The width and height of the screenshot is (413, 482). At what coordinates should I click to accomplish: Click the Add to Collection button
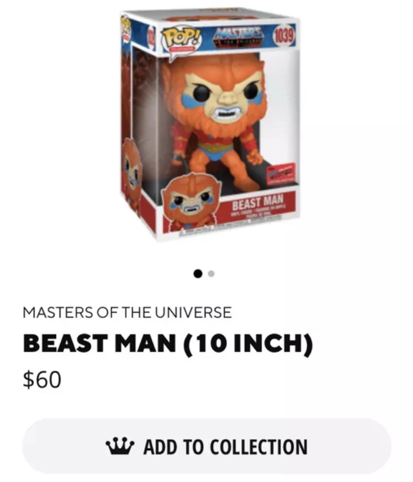(x=206, y=446)
